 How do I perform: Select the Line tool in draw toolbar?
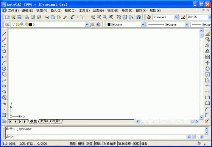(4, 34)
